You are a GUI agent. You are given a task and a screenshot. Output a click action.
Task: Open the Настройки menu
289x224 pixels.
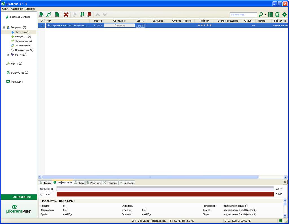click(17, 9)
